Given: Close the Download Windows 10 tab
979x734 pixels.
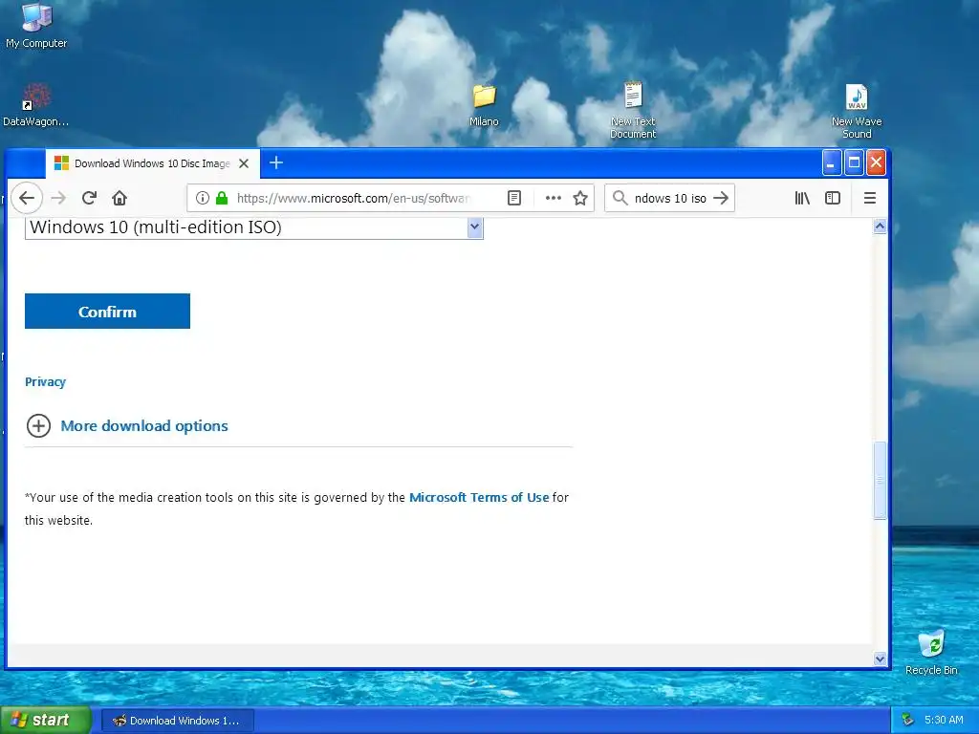Looking at the screenshot, I should [244, 163].
